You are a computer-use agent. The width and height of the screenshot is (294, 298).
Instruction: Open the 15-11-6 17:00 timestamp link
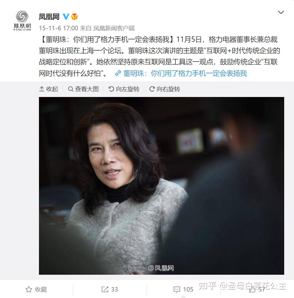point(59,28)
